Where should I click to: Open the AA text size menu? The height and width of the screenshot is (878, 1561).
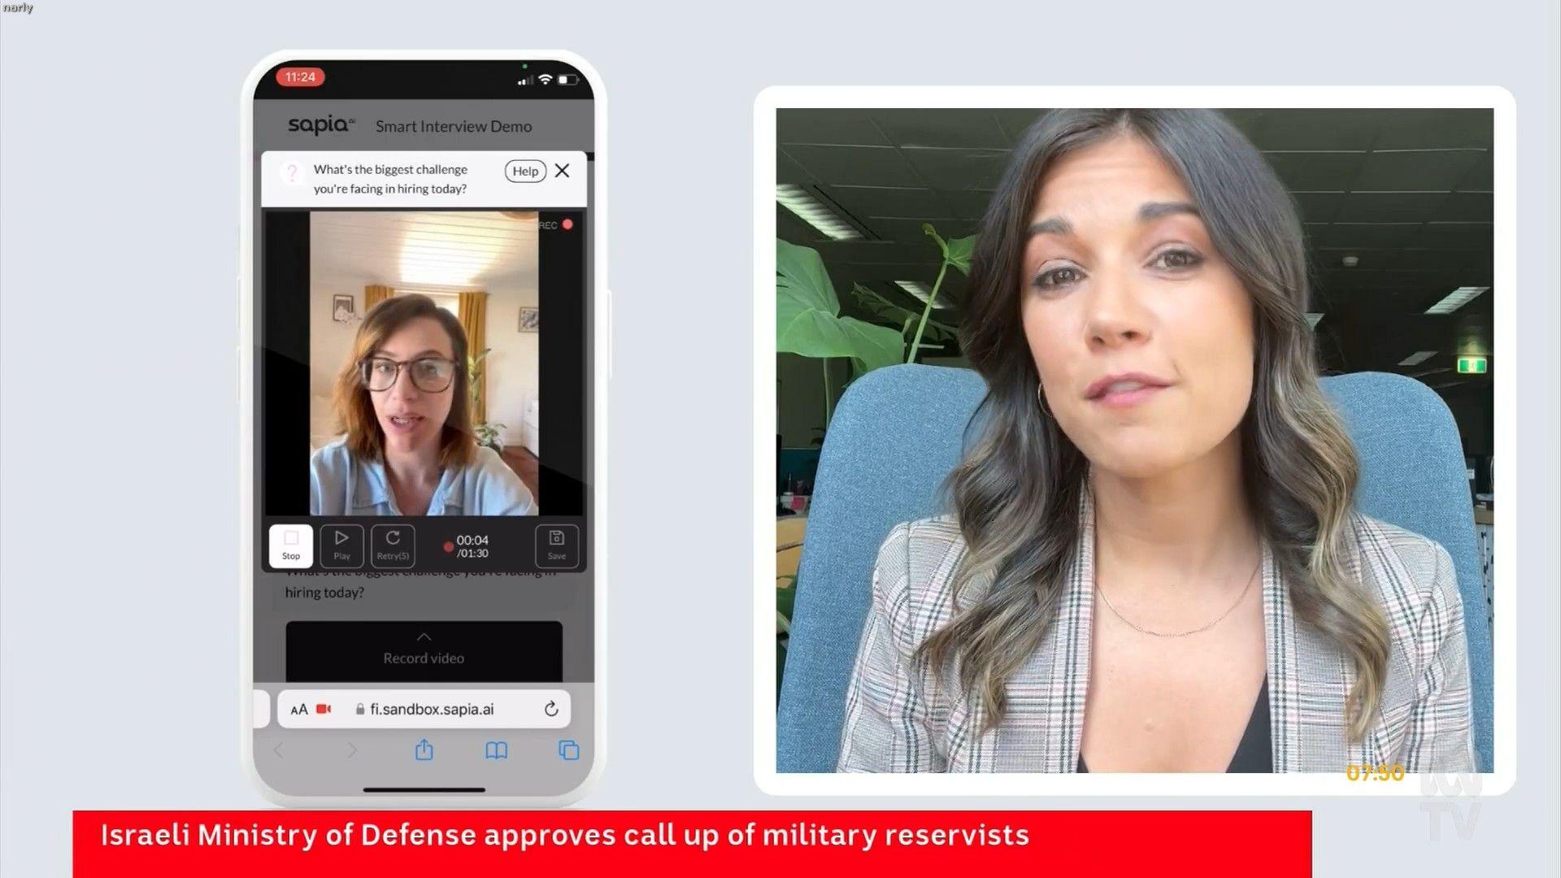click(299, 709)
